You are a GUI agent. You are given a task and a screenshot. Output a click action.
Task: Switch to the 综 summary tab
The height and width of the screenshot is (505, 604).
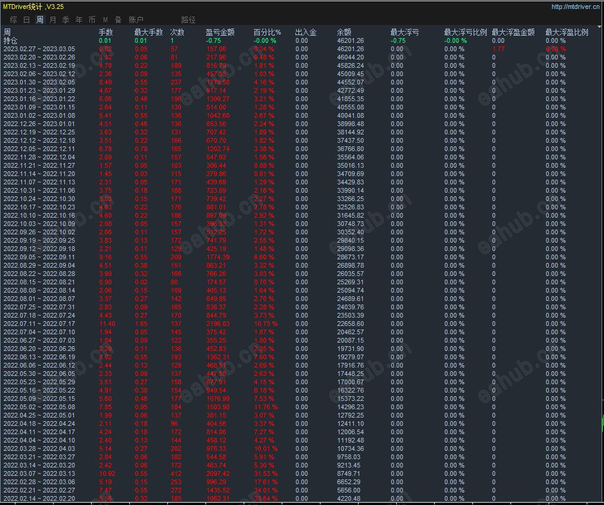pyautogui.click(x=14, y=20)
